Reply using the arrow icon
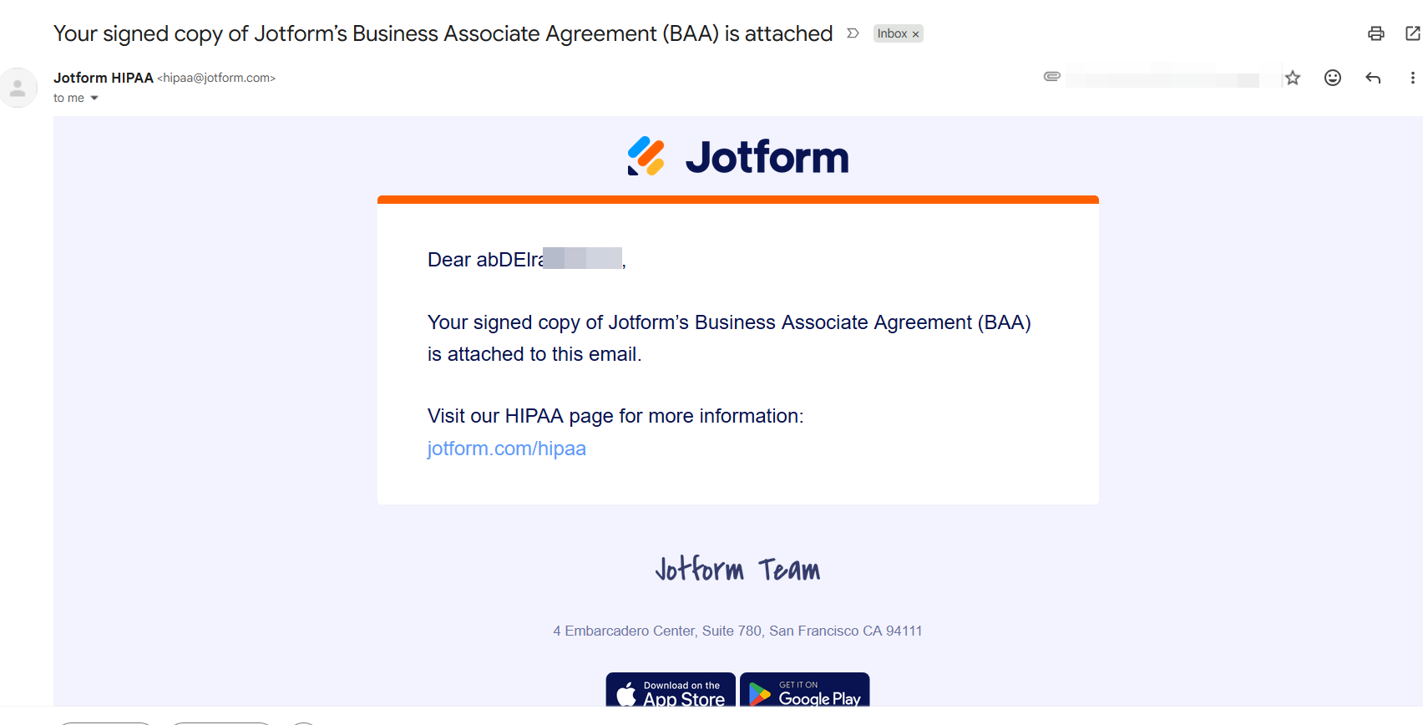Viewport: 1428px width, 725px height. pyautogui.click(x=1373, y=78)
